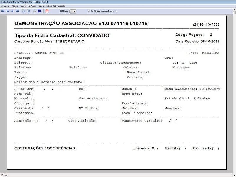Click header DEMONSTRAÇÃO ASSOCIACAO V1.0 text
The image size is (236, 177).
tap(81, 24)
